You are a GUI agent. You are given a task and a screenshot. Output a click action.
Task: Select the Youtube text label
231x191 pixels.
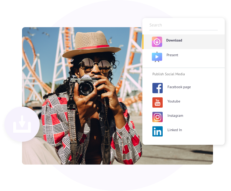pyautogui.click(x=174, y=101)
